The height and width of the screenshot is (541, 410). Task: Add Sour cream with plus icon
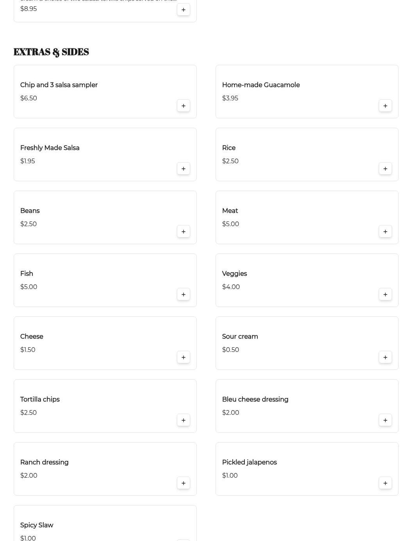[x=385, y=357]
